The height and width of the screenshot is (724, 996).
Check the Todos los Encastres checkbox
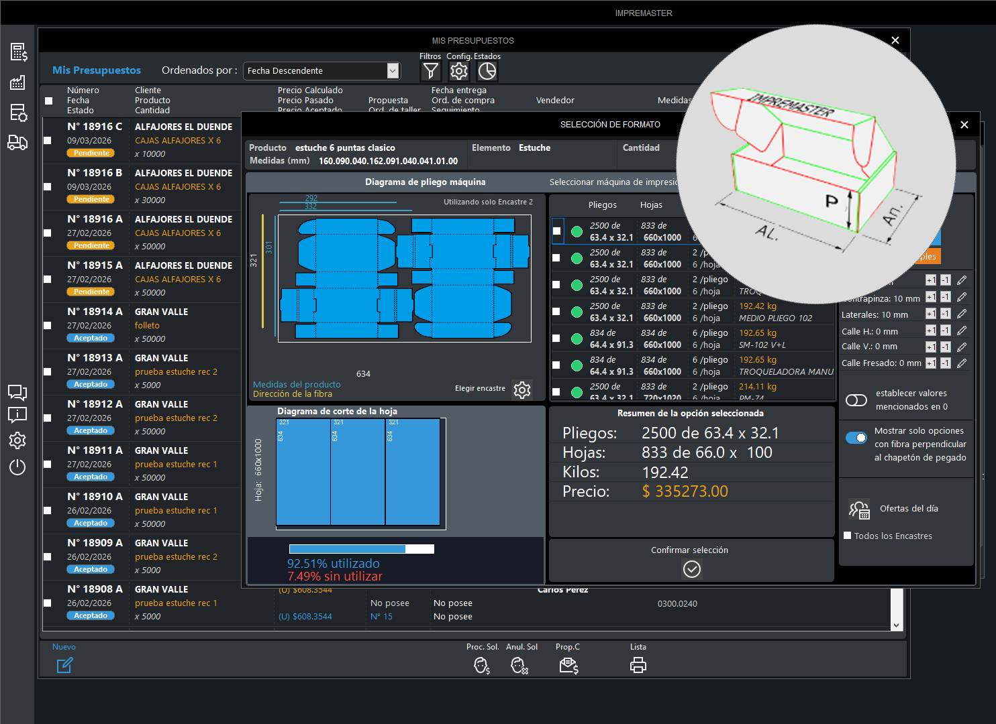pos(848,536)
